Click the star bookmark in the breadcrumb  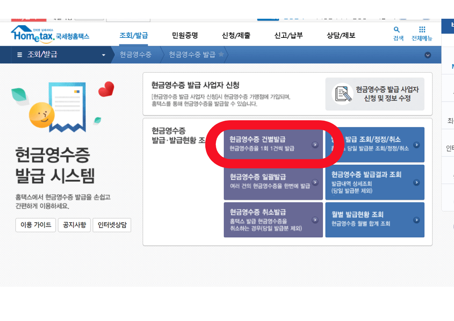click(221, 55)
